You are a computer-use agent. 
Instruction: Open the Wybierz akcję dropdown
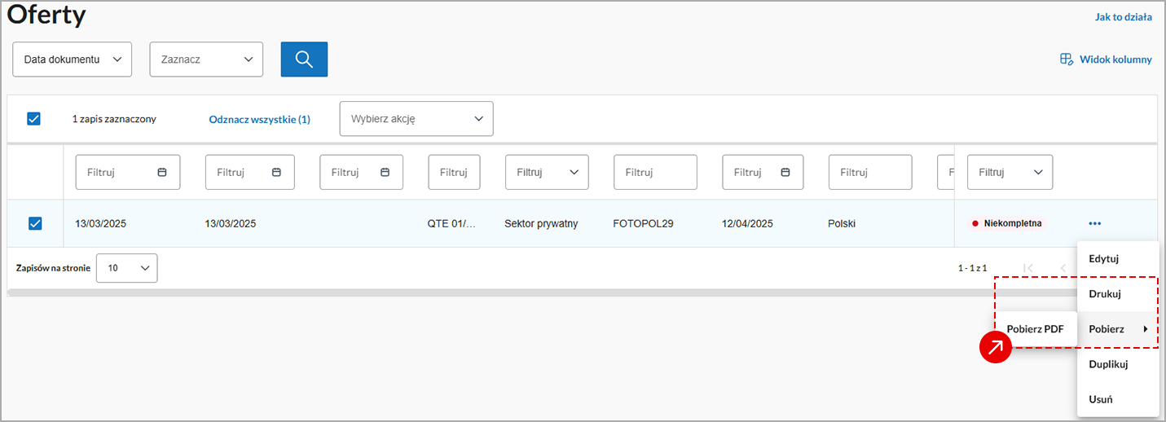coord(416,119)
